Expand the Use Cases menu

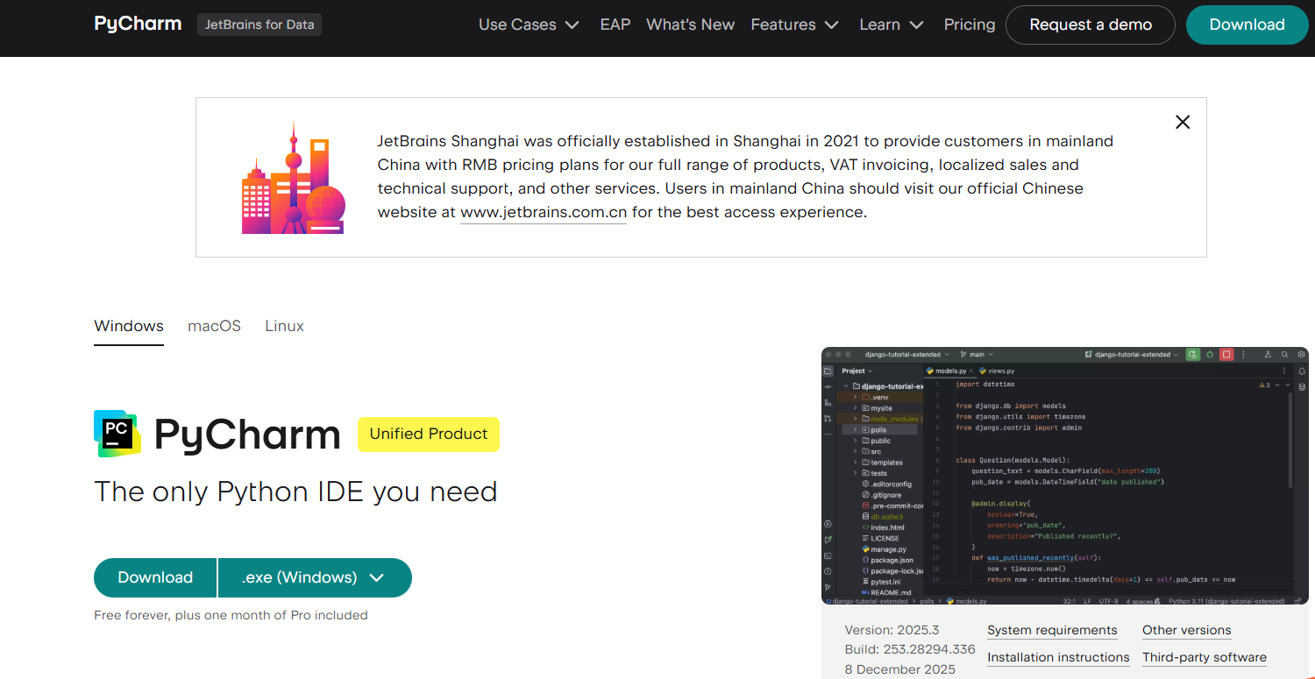point(529,25)
